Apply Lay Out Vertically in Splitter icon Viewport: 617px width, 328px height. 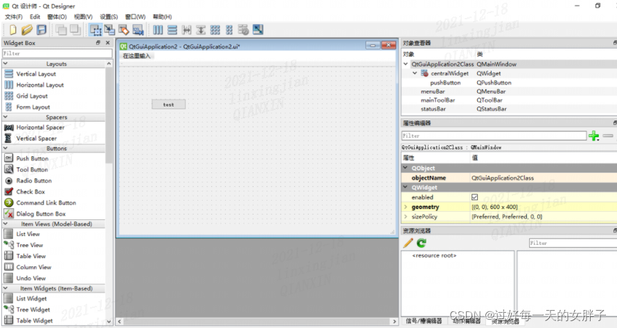pyautogui.click(x=201, y=30)
